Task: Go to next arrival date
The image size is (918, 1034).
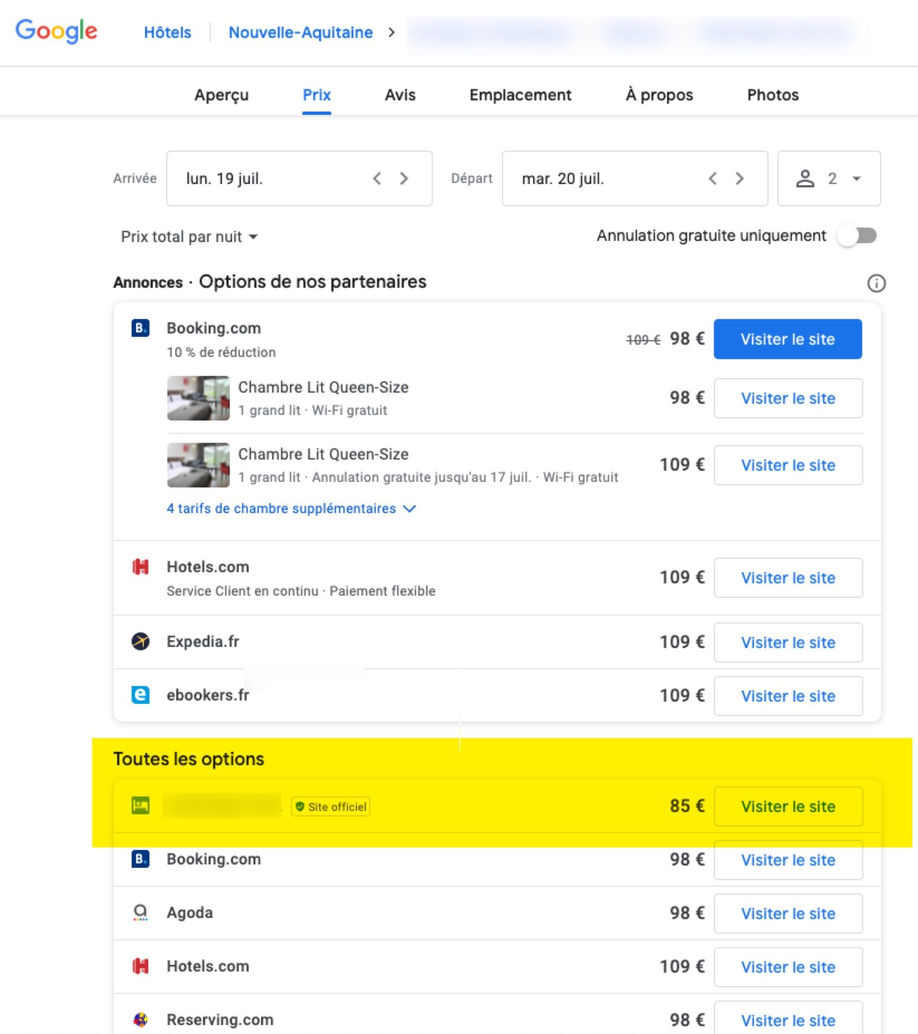Action: click(404, 178)
